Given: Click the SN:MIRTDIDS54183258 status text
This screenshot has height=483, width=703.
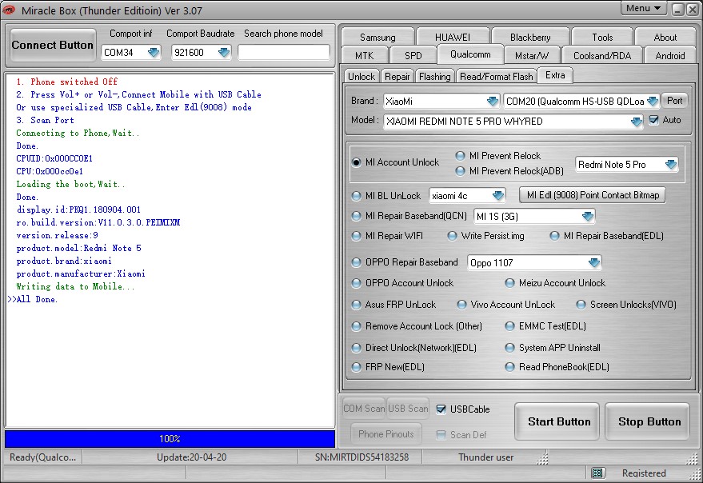Looking at the screenshot, I should coord(361,457).
